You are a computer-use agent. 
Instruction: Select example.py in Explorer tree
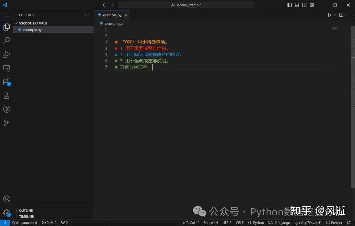pos(54,30)
